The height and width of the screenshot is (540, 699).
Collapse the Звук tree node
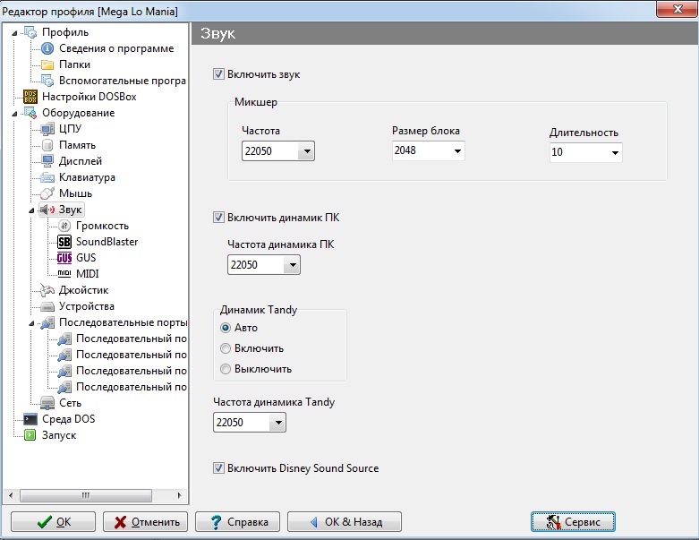pyautogui.click(x=31, y=210)
